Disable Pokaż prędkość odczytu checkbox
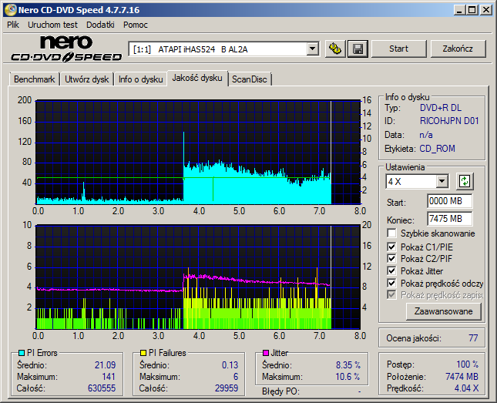The width and height of the screenshot is (497, 403). point(391,283)
